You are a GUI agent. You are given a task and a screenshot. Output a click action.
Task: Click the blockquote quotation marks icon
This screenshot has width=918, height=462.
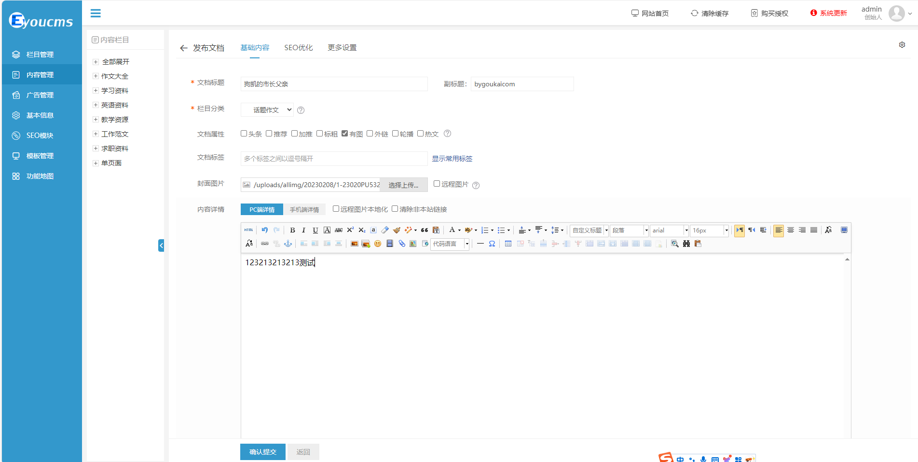[x=425, y=230]
